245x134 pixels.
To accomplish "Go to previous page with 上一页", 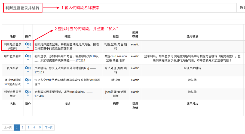I will pyautogui.click(x=8, y=127).
